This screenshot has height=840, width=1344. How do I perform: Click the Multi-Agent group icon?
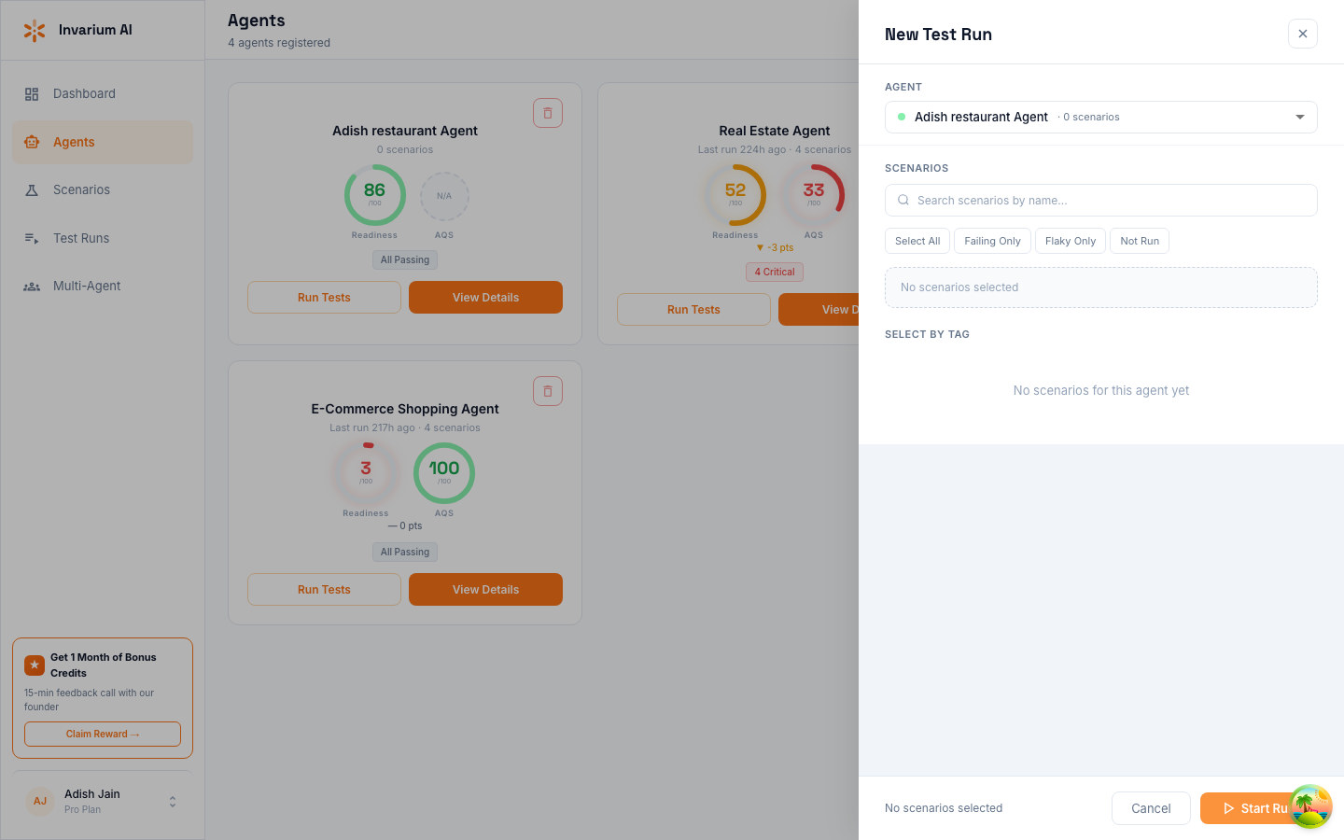(x=32, y=287)
